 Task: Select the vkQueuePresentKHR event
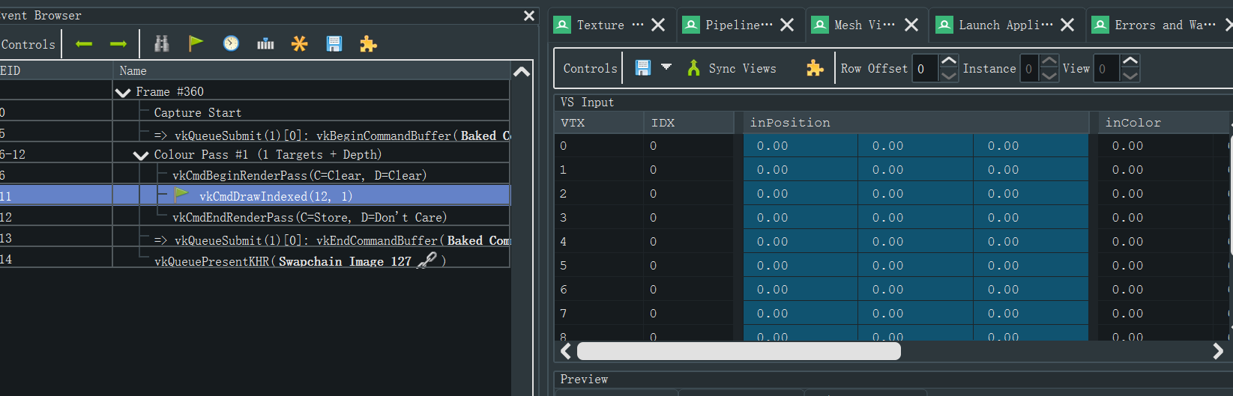300,261
